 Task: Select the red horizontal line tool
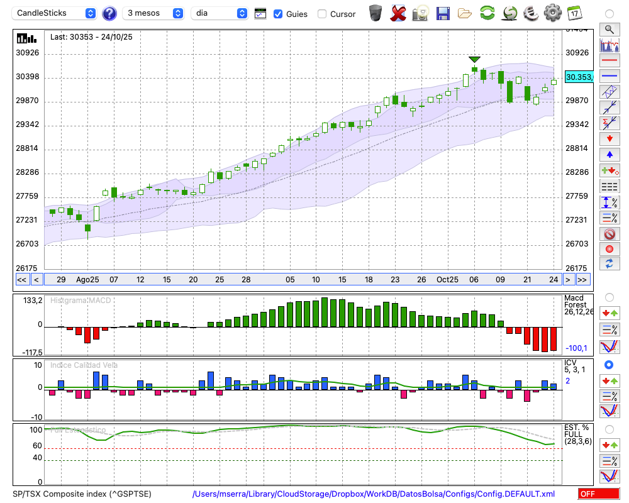(610, 60)
